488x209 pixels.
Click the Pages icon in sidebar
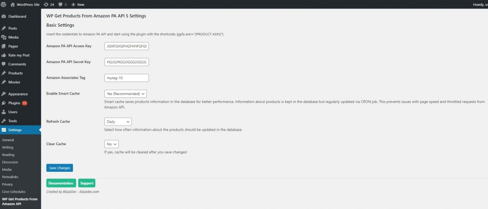pos(4,46)
